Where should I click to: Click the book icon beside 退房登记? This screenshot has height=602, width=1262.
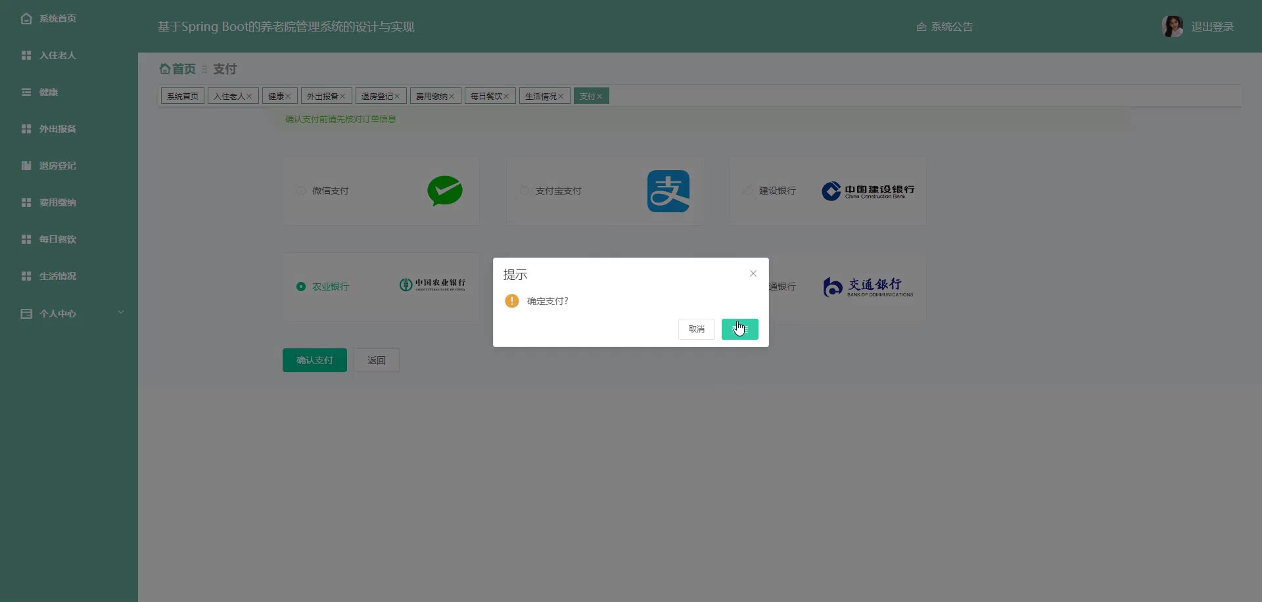[x=26, y=166]
